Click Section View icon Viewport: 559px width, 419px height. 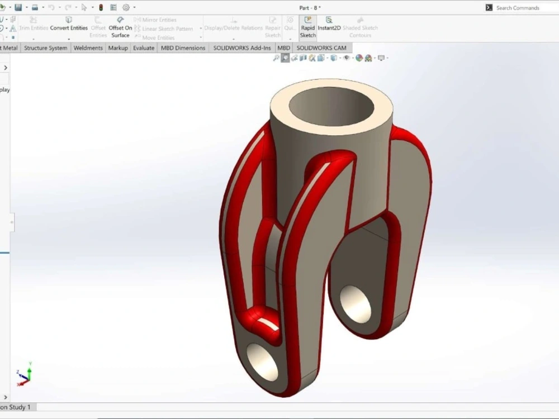tap(303, 58)
